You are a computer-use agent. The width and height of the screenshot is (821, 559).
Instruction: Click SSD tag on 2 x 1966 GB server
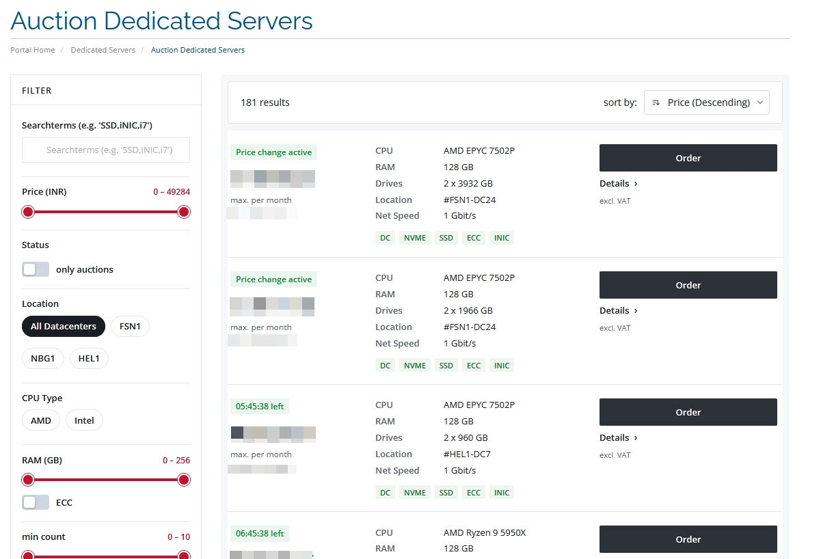pyautogui.click(x=446, y=365)
